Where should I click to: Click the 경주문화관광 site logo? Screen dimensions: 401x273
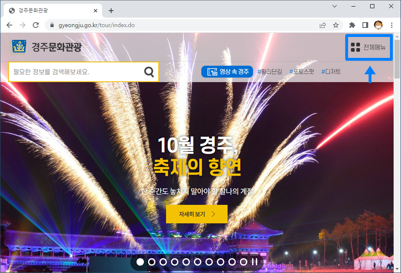click(46, 47)
